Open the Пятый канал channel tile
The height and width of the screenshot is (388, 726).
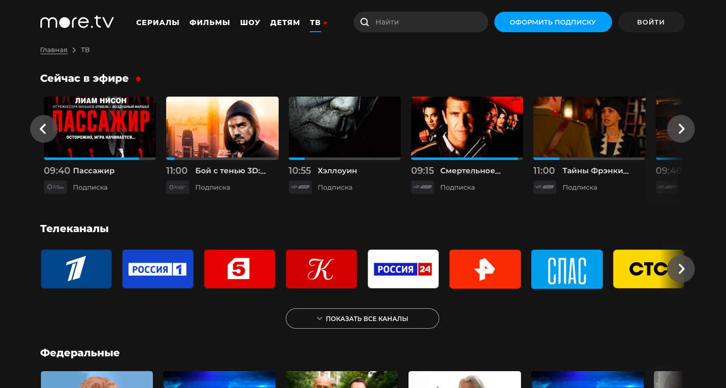pyautogui.click(x=240, y=269)
